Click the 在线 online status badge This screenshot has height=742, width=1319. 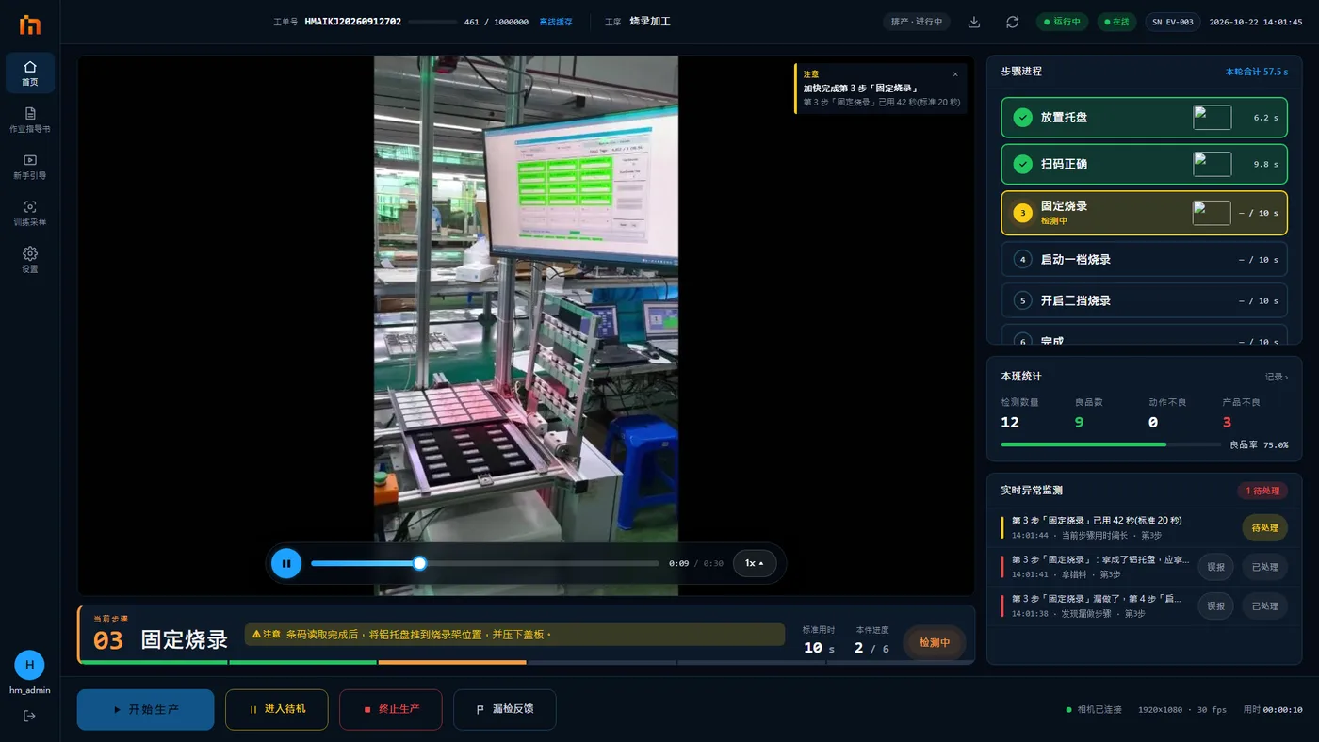click(x=1116, y=22)
